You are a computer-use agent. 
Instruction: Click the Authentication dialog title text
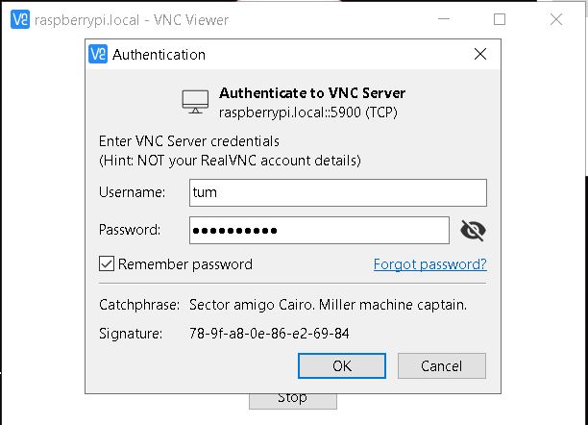coord(159,55)
